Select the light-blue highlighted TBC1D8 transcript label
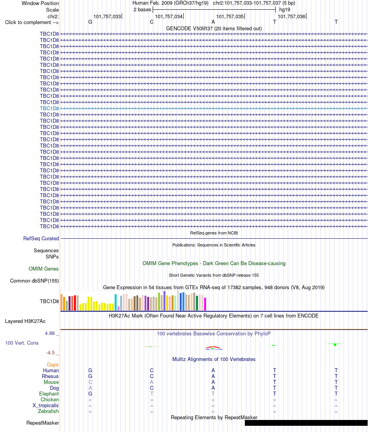The height and width of the screenshot is (432, 368). click(49, 108)
